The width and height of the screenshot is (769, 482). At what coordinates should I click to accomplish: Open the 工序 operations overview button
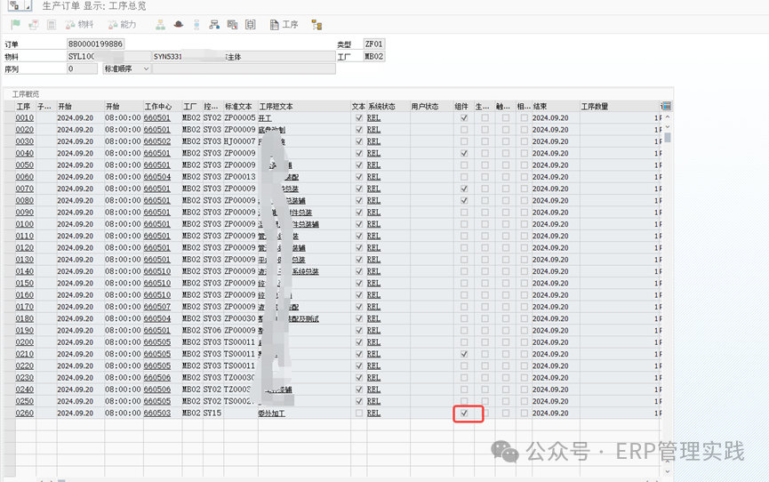pyautogui.click(x=284, y=25)
